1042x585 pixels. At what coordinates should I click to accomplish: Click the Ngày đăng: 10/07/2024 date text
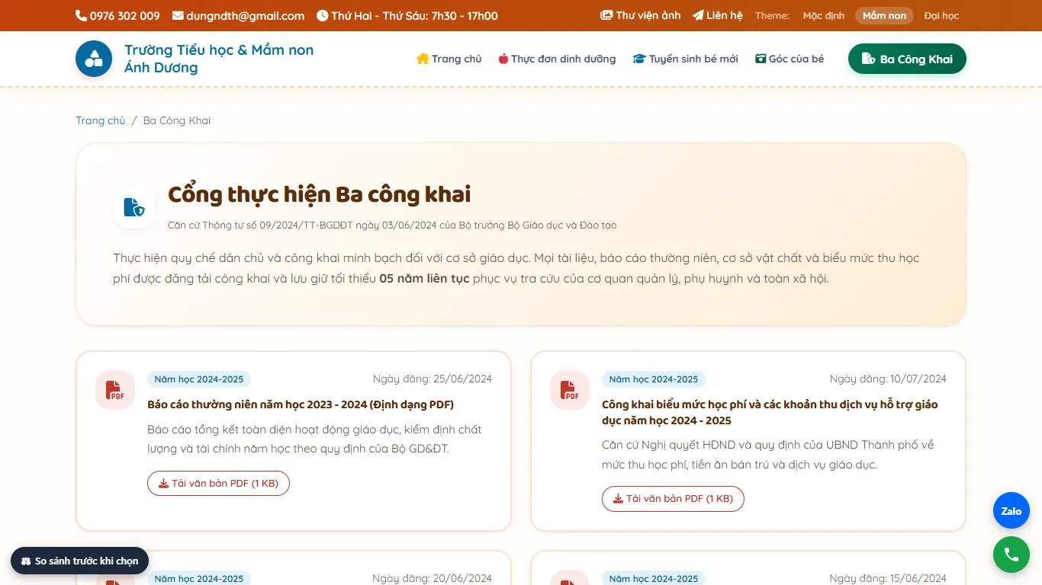[x=888, y=379]
